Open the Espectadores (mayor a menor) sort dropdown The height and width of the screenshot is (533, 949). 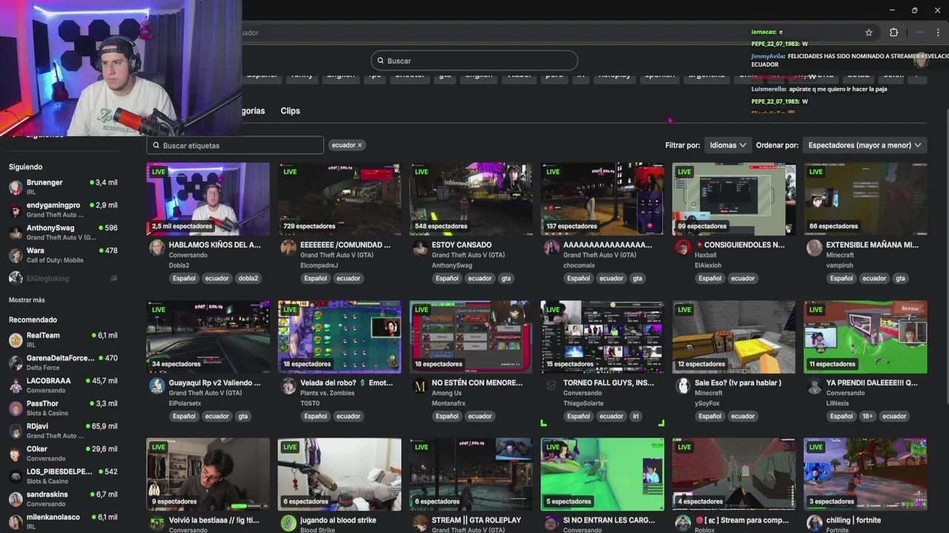(x=864, y=145)
